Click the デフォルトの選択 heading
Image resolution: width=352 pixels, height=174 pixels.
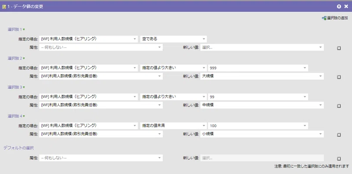(x=18, y=148)
